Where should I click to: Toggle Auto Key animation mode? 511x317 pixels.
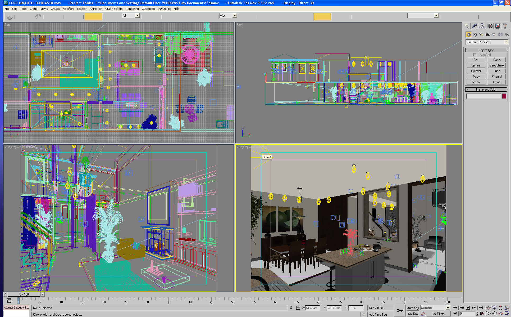point(413,308)
